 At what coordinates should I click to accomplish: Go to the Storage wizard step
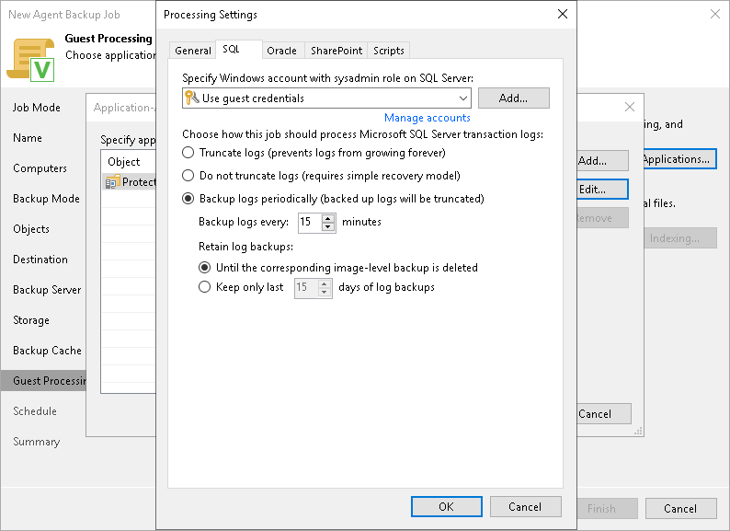coord(31,320)
